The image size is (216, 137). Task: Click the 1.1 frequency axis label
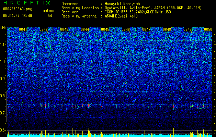click(x=3, y=45)
